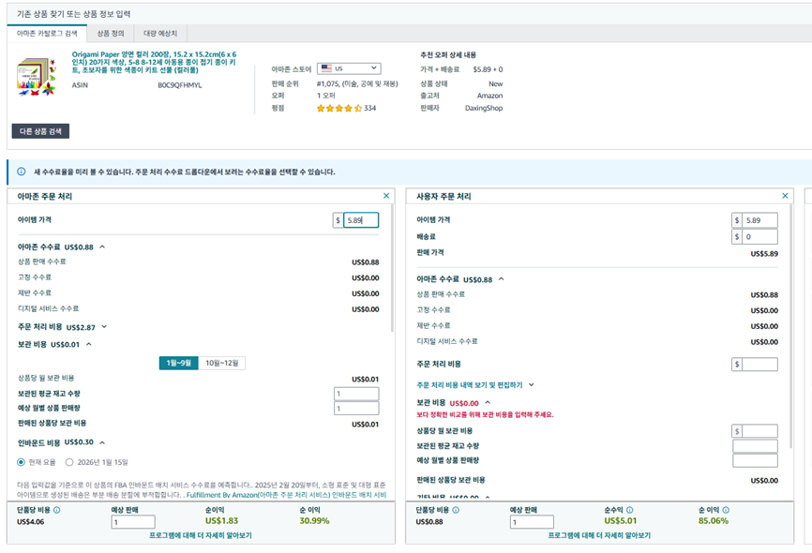Open the origami paper product thumbnail
The image size is (812, 553).
(36, 78)
